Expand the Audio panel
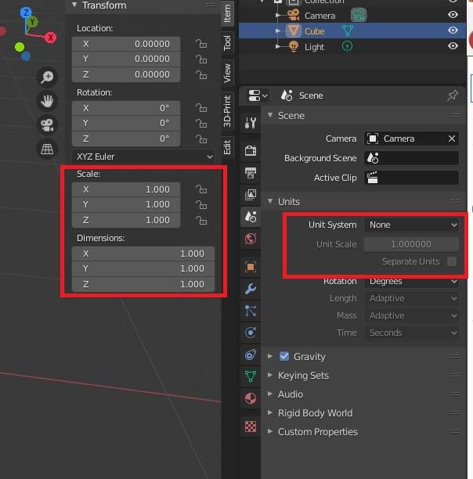Screen dimensions: 473x479 coord(270,394)
